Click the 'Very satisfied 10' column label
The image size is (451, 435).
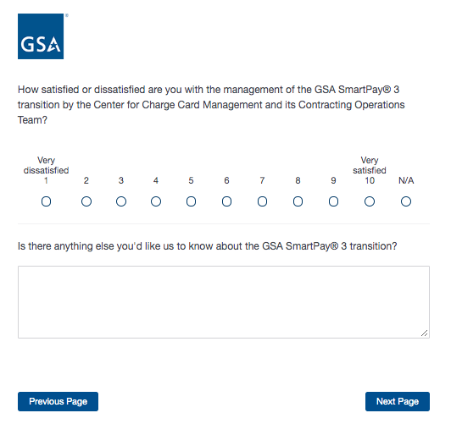pyautogui.click(x=370, y=170)
